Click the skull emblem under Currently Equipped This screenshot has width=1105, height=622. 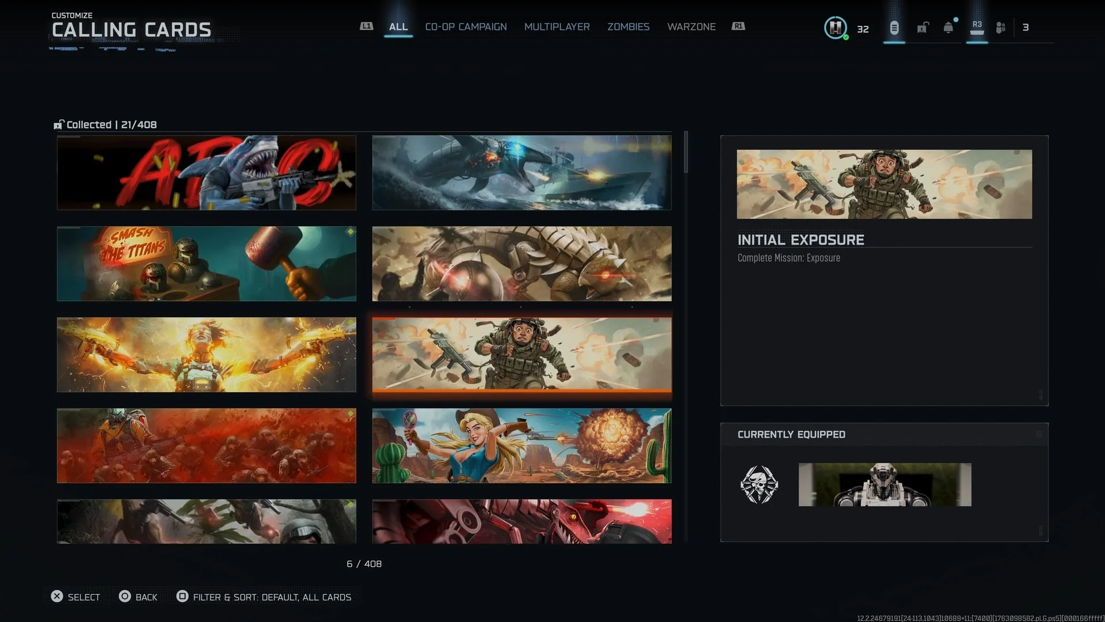759,485
